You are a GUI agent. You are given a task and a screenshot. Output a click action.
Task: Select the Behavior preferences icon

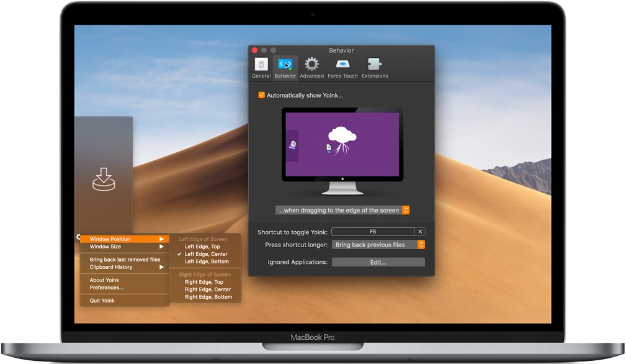tap(285, 68)
